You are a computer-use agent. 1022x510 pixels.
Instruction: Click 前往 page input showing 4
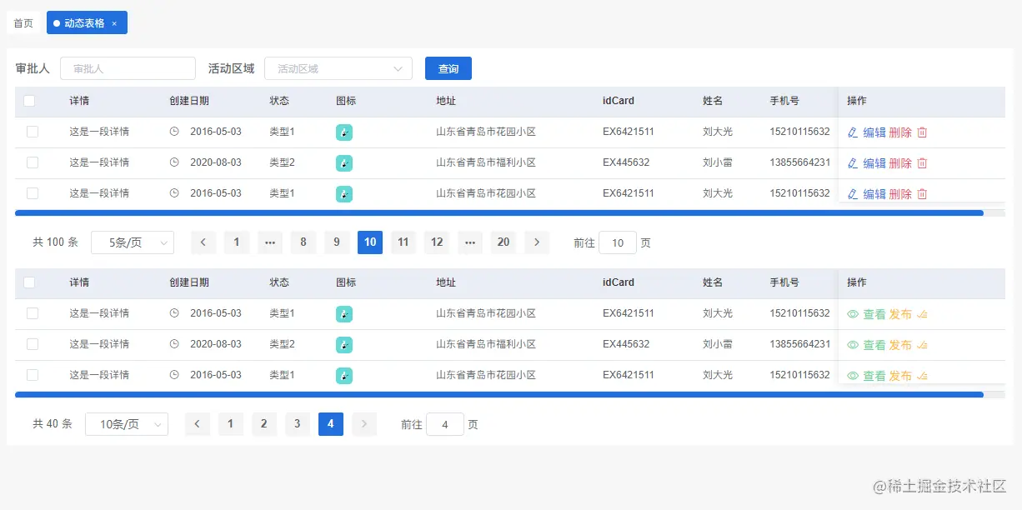(445, 424)
